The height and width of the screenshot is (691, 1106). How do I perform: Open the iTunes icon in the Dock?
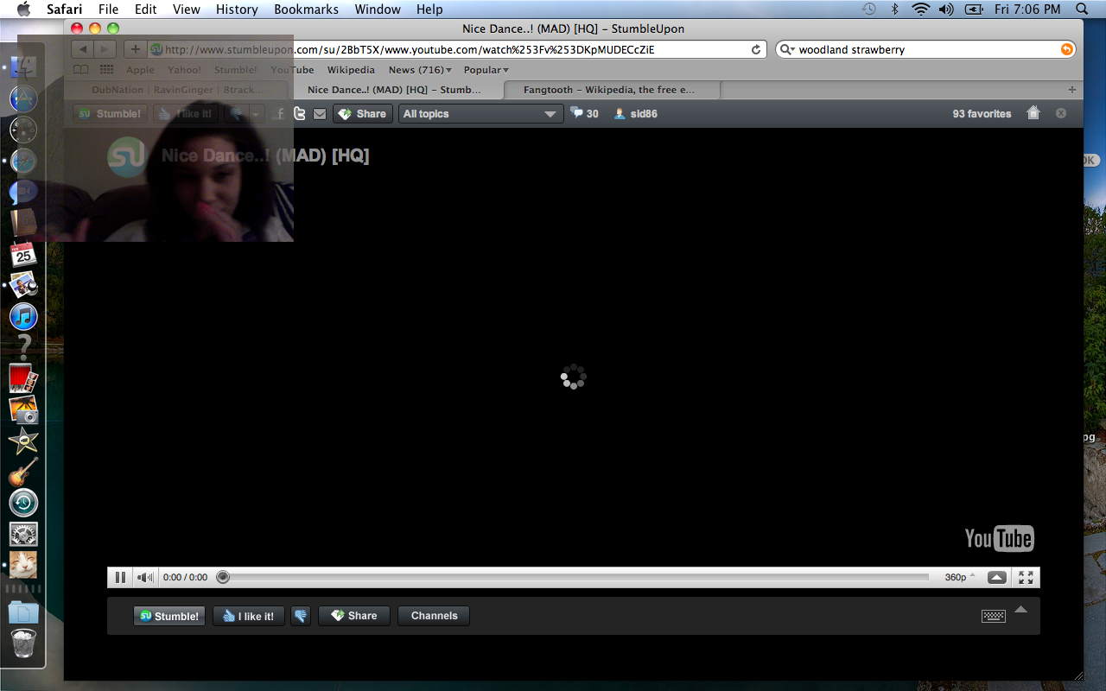[x=23, y=316]
